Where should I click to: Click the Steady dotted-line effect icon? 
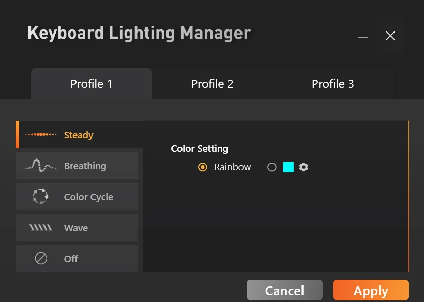(x=41, y=134)
